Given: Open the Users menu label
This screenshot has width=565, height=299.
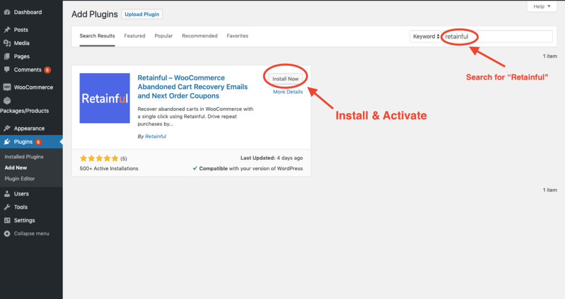Looking at the screenshot, I should tap(22, 194).
